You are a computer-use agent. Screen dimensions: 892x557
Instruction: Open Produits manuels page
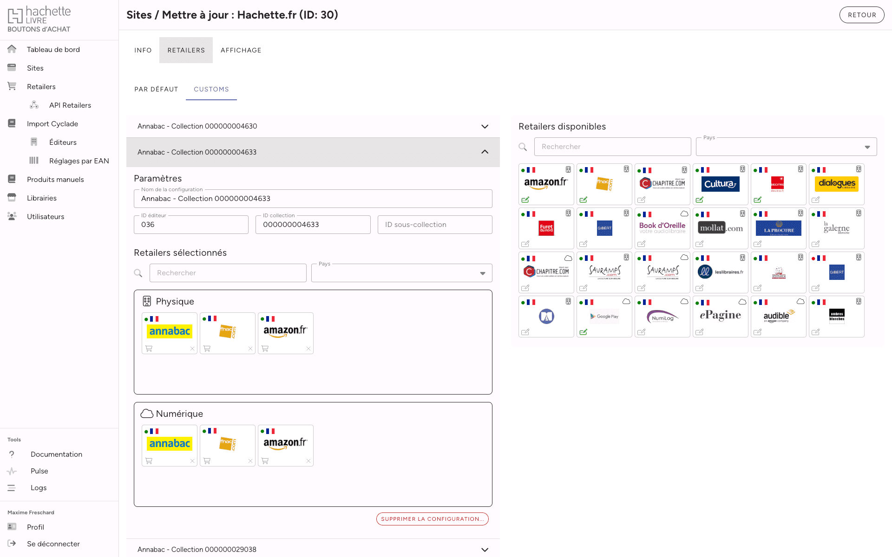(x=55, y=180)
